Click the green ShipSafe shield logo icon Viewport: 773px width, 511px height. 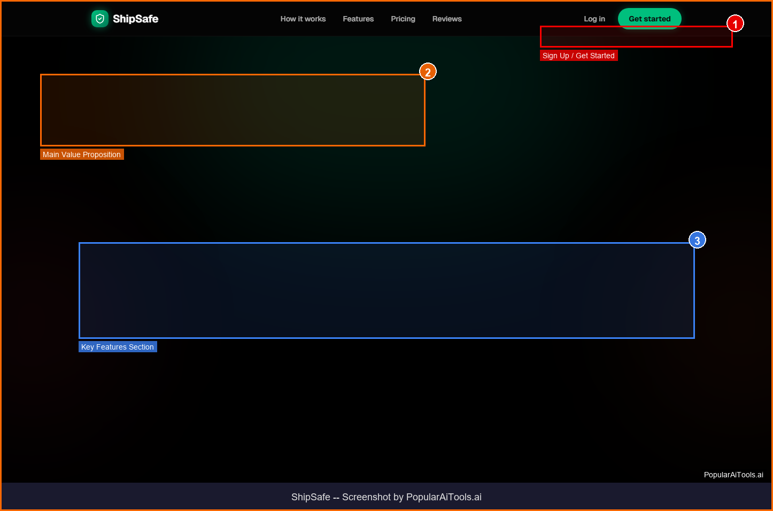(x=100, y=19)
